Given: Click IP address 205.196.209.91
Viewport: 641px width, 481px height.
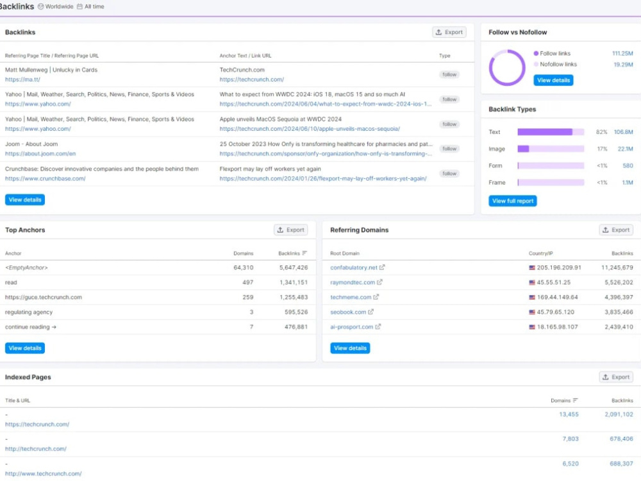Looking at the screenshot, I should pos(559,267).
